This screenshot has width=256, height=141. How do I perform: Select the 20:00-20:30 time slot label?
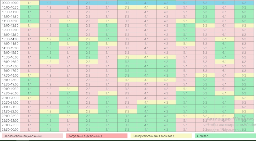tap(10, 98)
